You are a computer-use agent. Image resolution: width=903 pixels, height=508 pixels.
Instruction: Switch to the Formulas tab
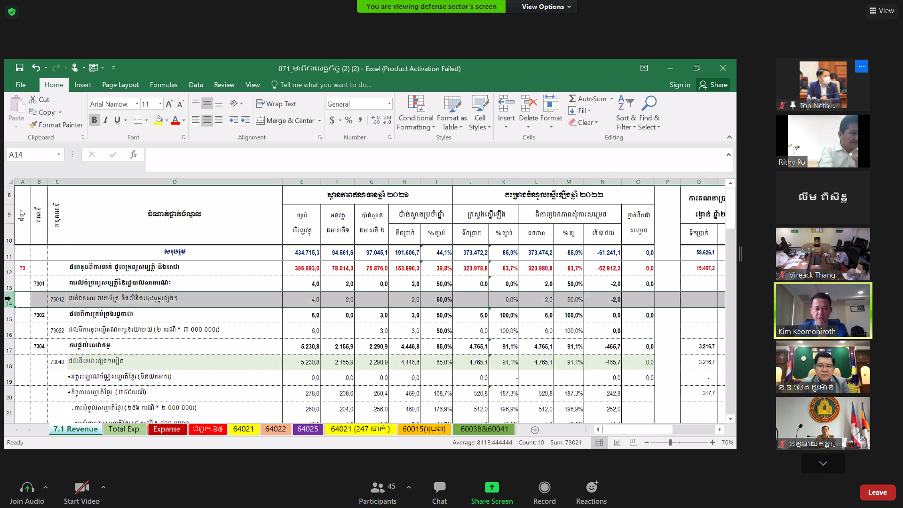pyautogui.click(x=164, y=85)
